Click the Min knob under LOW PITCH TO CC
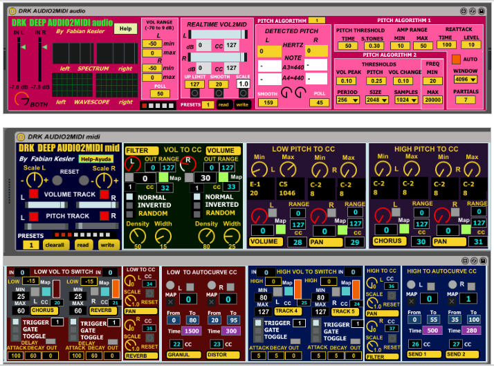Image resolution: width=494 pixels, height=366 pixels. click(261, 168)
